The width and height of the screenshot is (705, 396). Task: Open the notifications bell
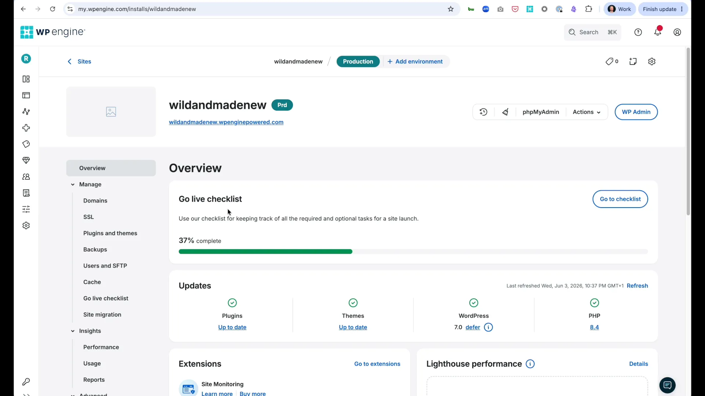click(x=658, y=32)
